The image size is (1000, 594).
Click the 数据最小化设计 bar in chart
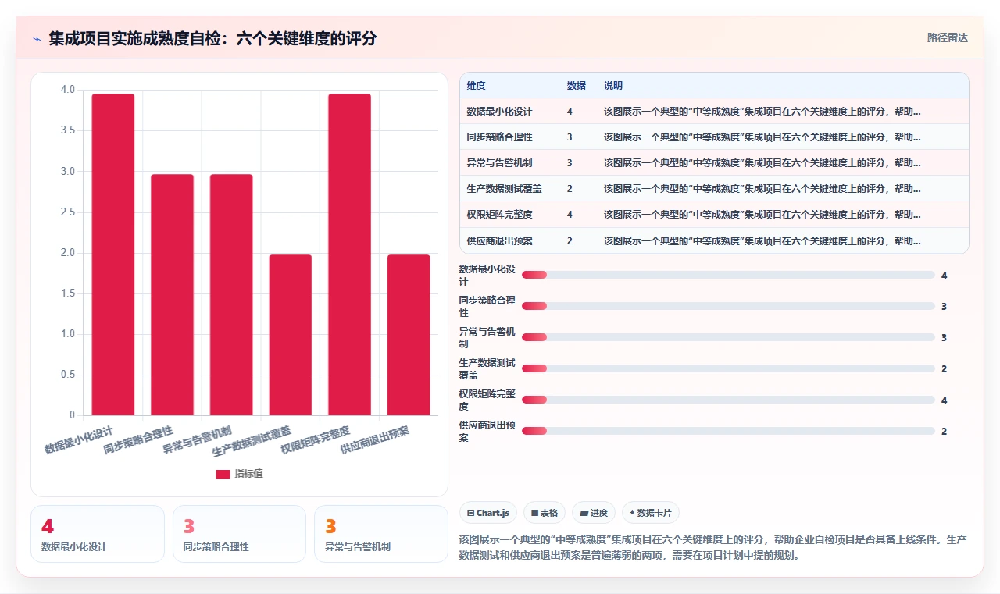tap(113, 254)
